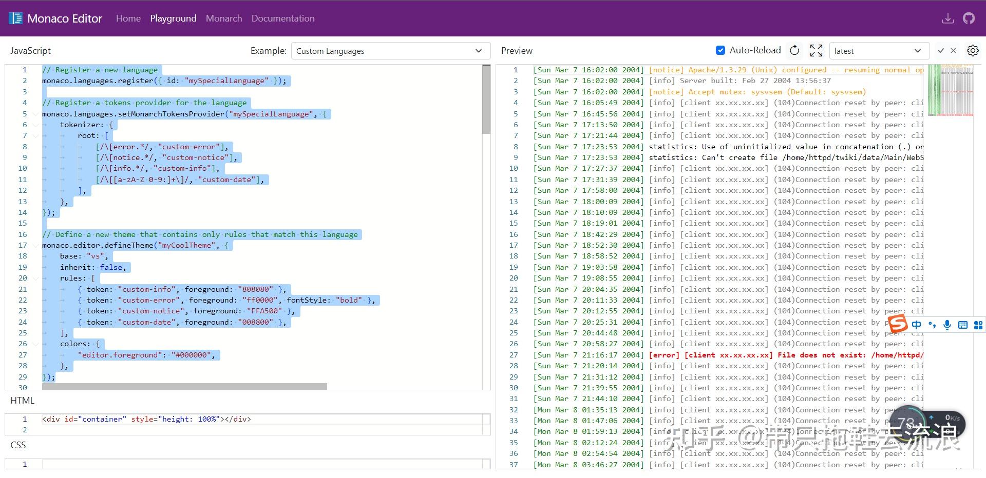Click the network speed floating widget
Viewport: 986px width, 478px height.
[928, 424]
